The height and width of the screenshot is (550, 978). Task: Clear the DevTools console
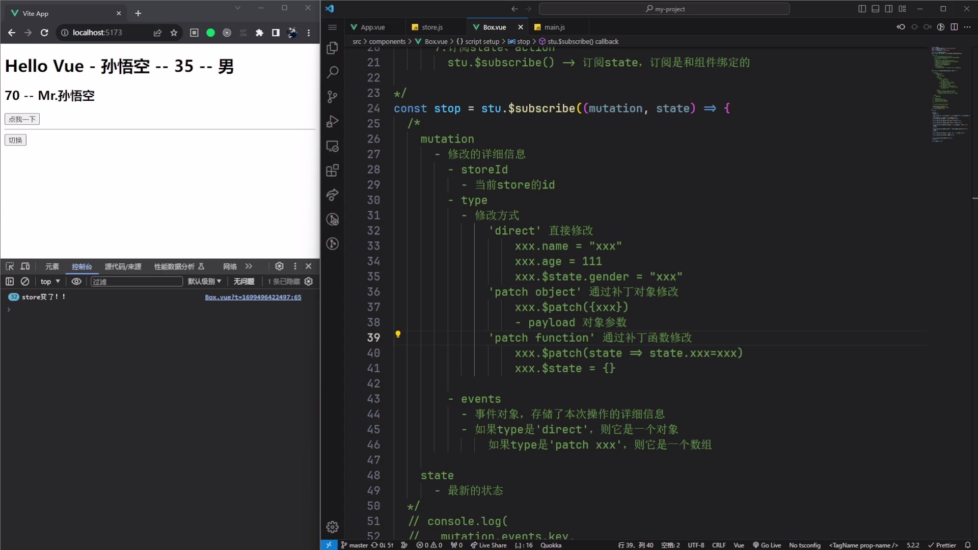click(x=25, y=281)
